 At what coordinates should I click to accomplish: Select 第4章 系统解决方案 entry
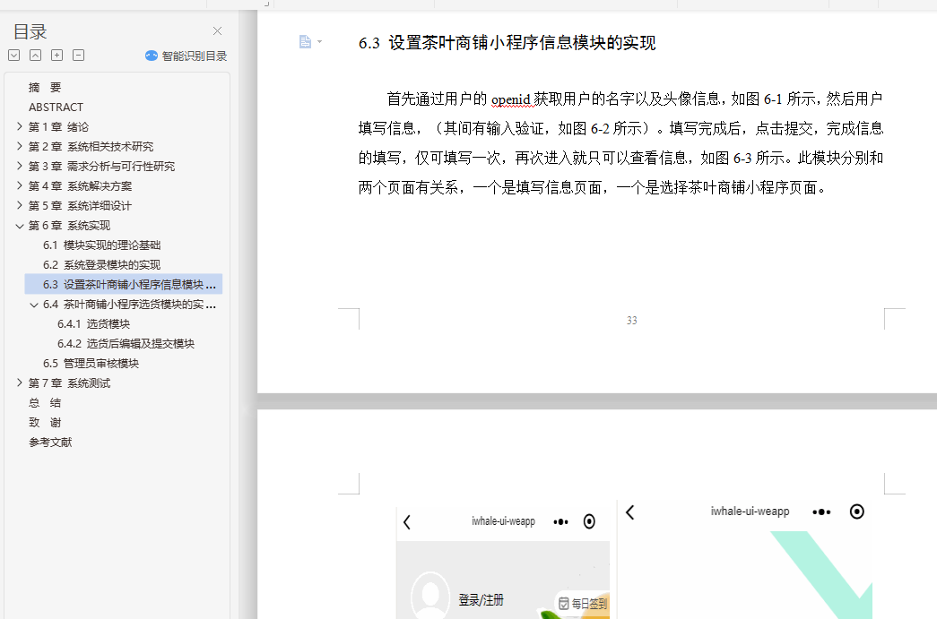(x=80, y=185)
